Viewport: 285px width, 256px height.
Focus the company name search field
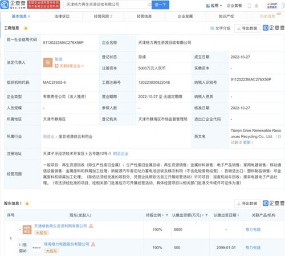tap(107, 5)
